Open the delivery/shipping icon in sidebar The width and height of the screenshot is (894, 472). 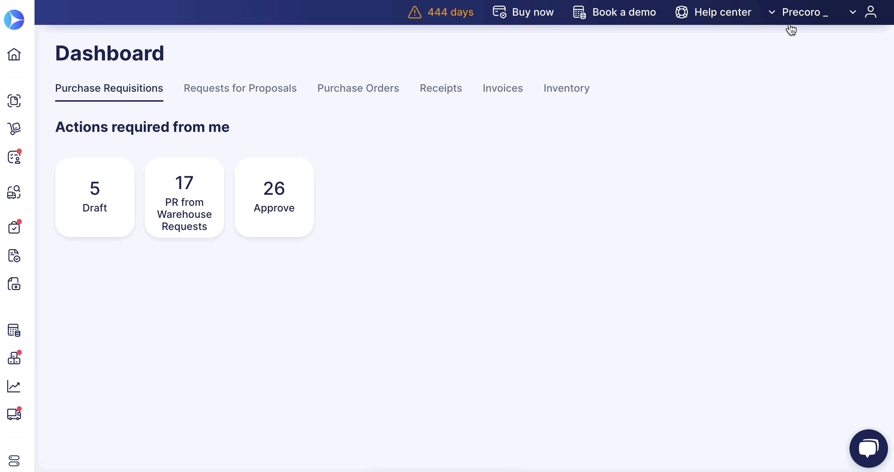coord(14,414)
